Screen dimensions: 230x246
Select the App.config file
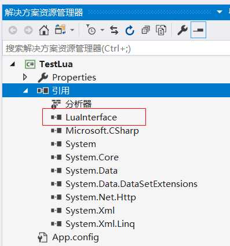(x=75, y=237)
